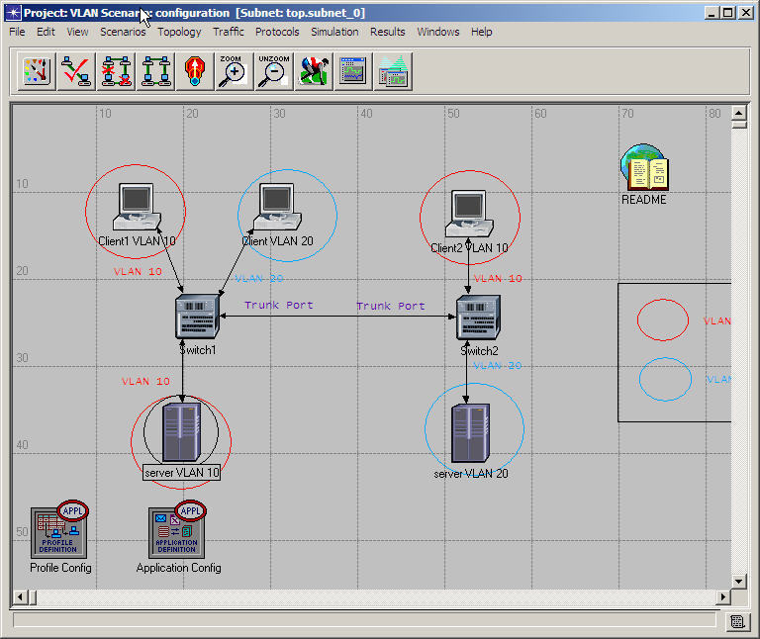The height and width of the screenshot is (639, 760).
Task: Open the Windows menu
Action: click(438, 32)
